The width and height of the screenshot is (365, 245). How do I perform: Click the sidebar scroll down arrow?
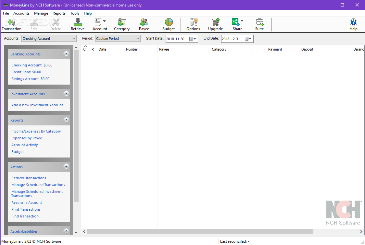[x=76, y=232]
